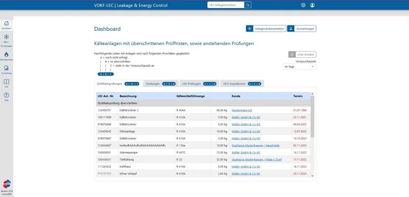Open the Info icon in sidebar

tap(6, 82)
